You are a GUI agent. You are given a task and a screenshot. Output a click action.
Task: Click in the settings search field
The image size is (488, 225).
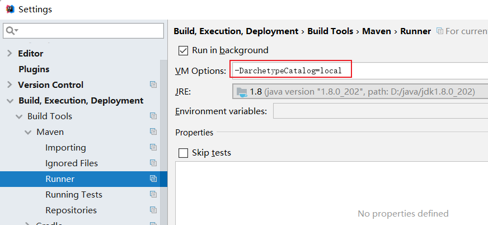83,31
